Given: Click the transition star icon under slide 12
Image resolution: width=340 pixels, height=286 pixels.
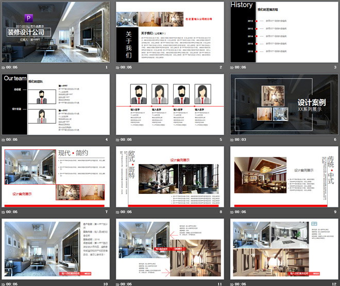Looking at the screenshot, I should click(x=233, y=283).
